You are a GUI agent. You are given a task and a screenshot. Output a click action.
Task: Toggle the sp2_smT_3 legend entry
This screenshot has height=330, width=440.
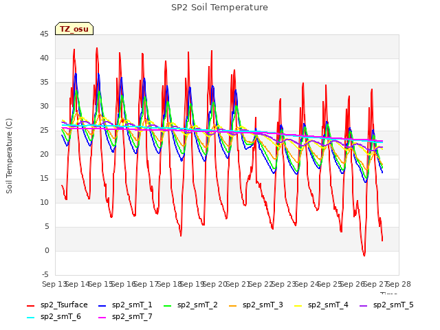(x=256, y=305)
